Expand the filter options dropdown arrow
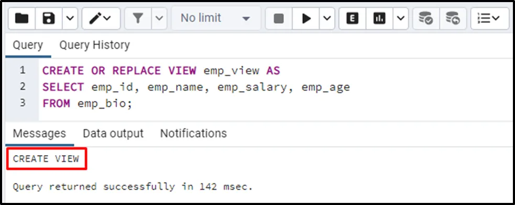This screenshot has height=205, width=515. pos(159,18)
